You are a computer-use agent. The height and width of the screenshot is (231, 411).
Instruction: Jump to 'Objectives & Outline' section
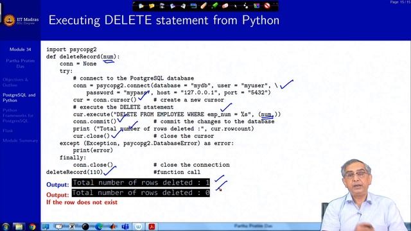click(15, 82)
